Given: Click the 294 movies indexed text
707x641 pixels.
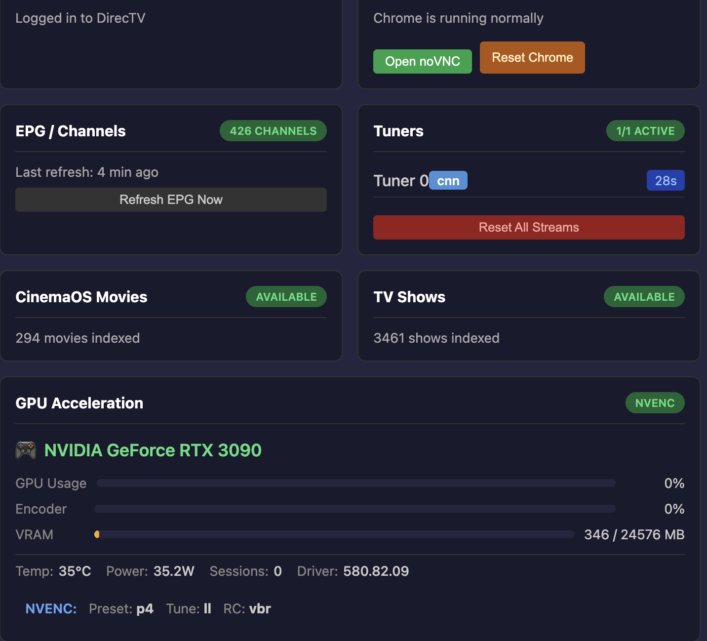Looking at the screenshot, I should coord(78,338).
